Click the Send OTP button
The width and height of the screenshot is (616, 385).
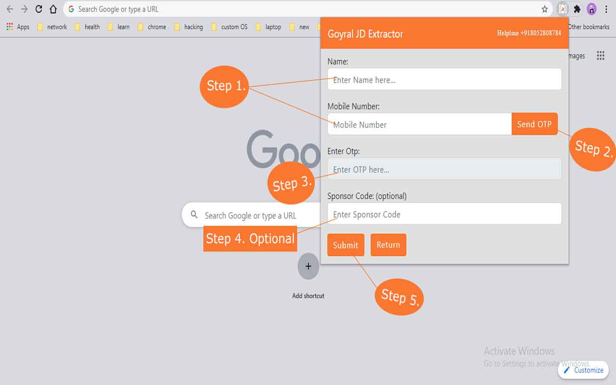(x=534, y=124)
